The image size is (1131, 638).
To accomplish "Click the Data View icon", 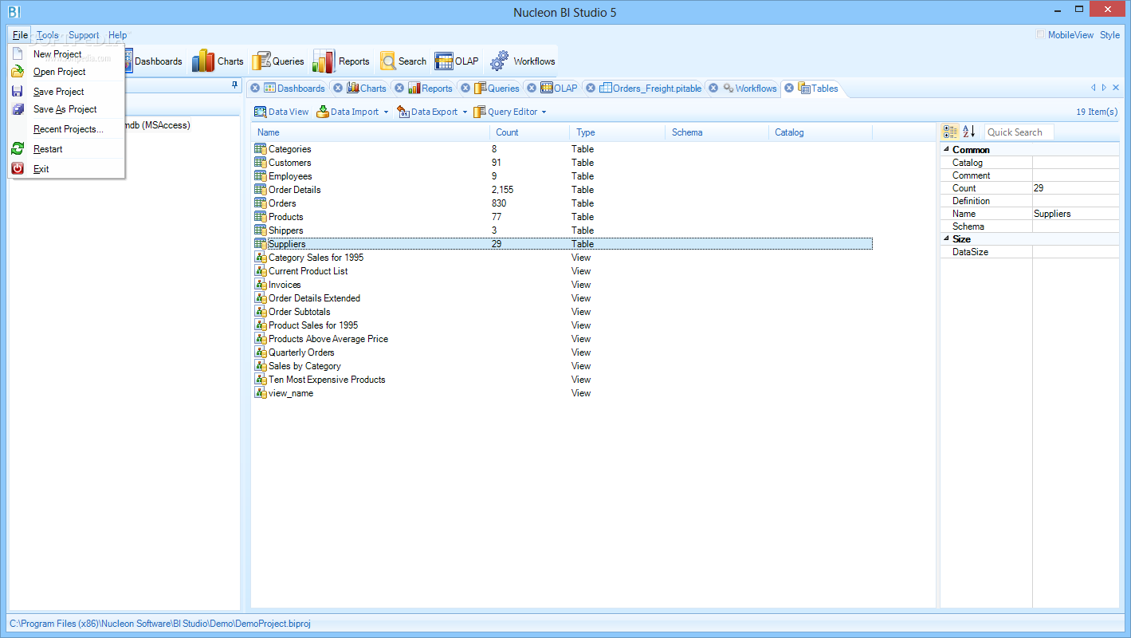I will pyautogui.click(x=260, y=112).
